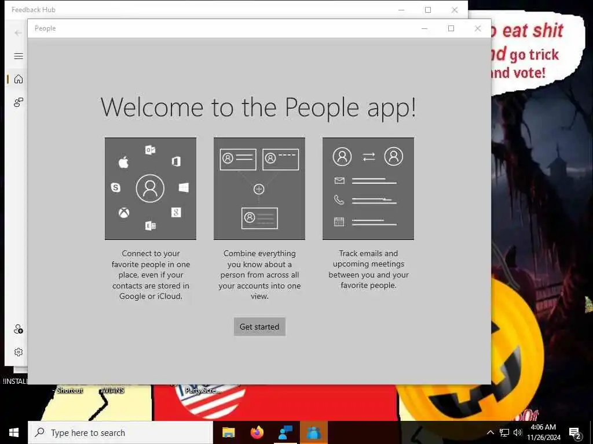Click the Connect accounts illustration tile
Image resolution: width=593 pixels, height=444 pixels.
click(x=151, y=188)
